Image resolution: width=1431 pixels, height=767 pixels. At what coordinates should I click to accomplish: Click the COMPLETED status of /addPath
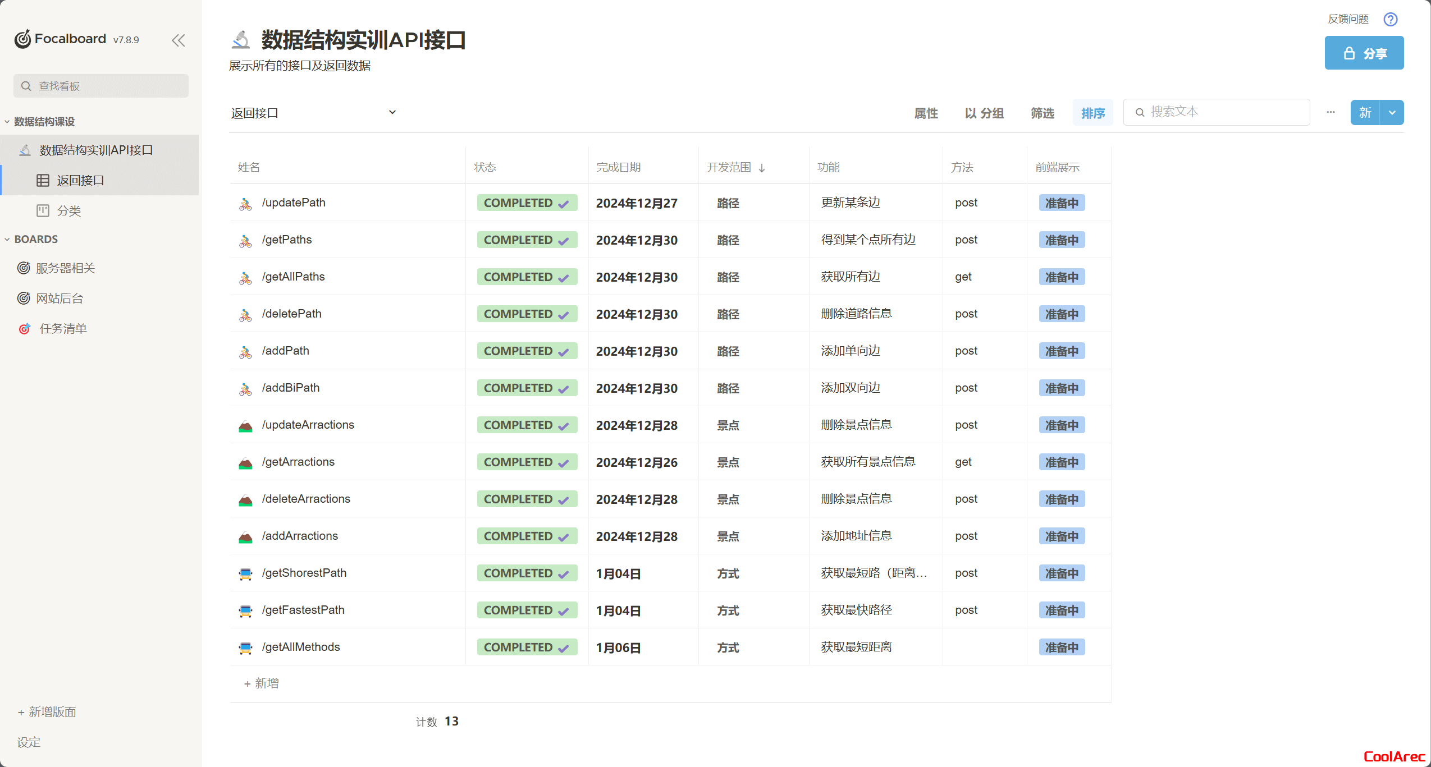526,351
